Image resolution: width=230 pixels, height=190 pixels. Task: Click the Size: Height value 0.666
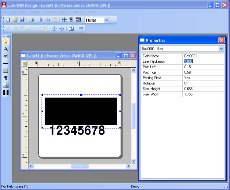point(203,89)
